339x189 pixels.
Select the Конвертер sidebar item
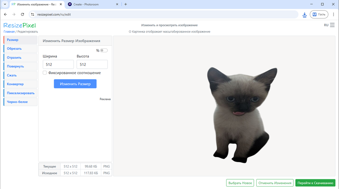point(20,84)
